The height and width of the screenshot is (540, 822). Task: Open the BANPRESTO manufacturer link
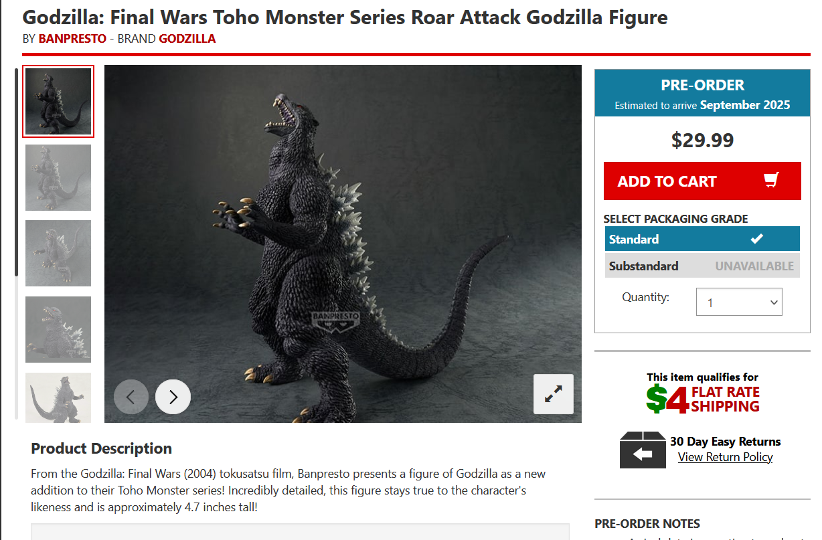(72, 38)
